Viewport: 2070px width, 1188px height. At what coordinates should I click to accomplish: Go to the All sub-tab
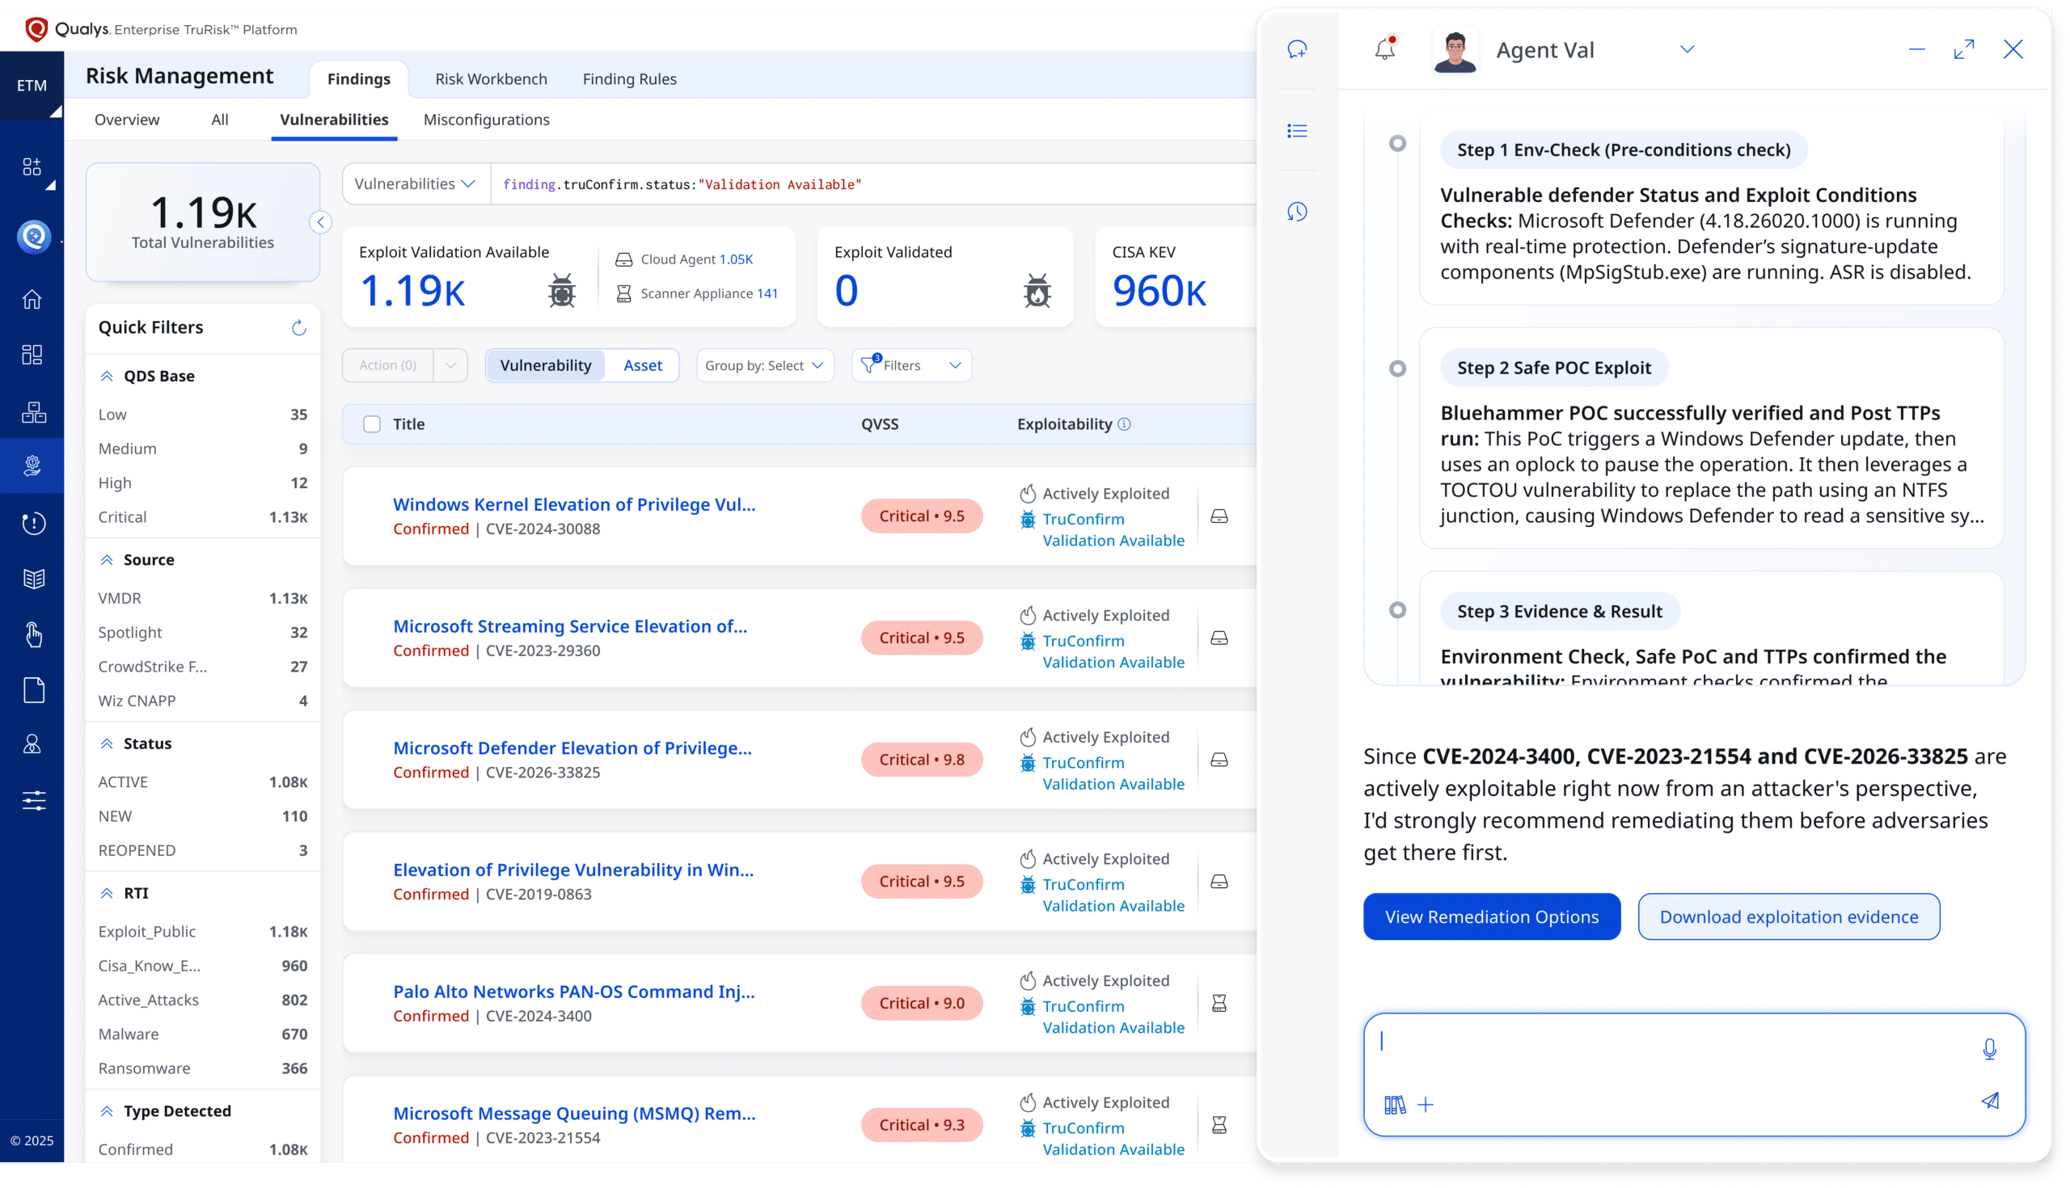click(x=220, y=120)
